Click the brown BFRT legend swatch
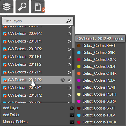The image size is (126, 126). [x=79, y=46]
